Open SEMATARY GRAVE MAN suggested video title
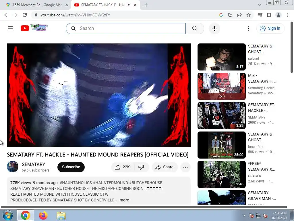This screenshot has width=294, height=221. (262, 196)
